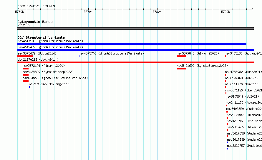Click the small blue mark under nsv4575703
The height and width of the screenshot is (160, 262).
pyautogui.click(x=79, y=56)
